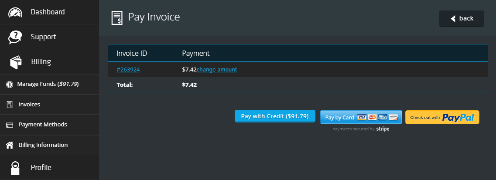Click the Payment Methods card icon

coord(10,125)
